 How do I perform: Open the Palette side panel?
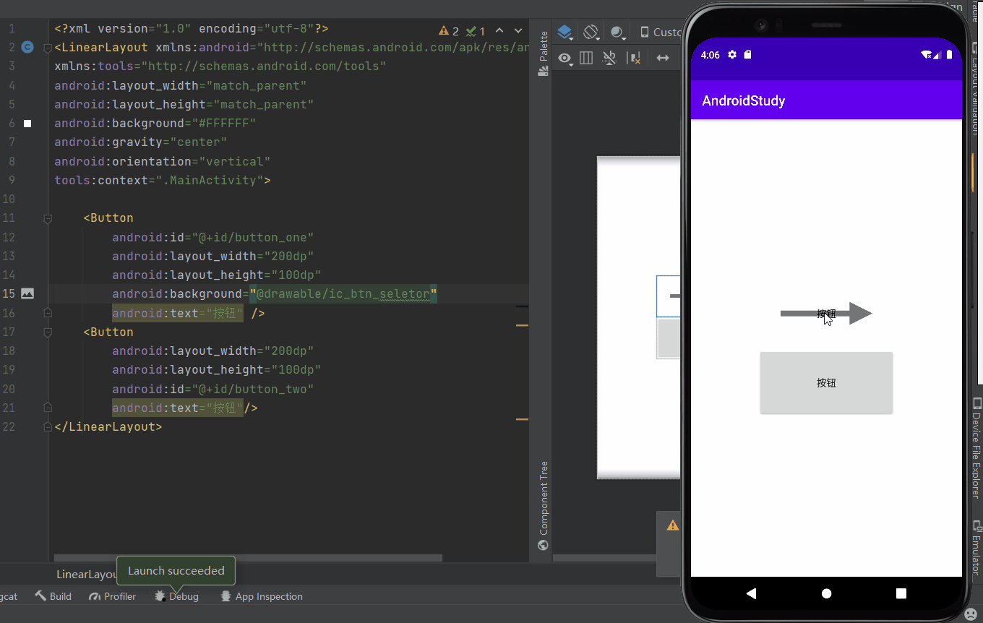pyautogui.click(x=543, y=53)
